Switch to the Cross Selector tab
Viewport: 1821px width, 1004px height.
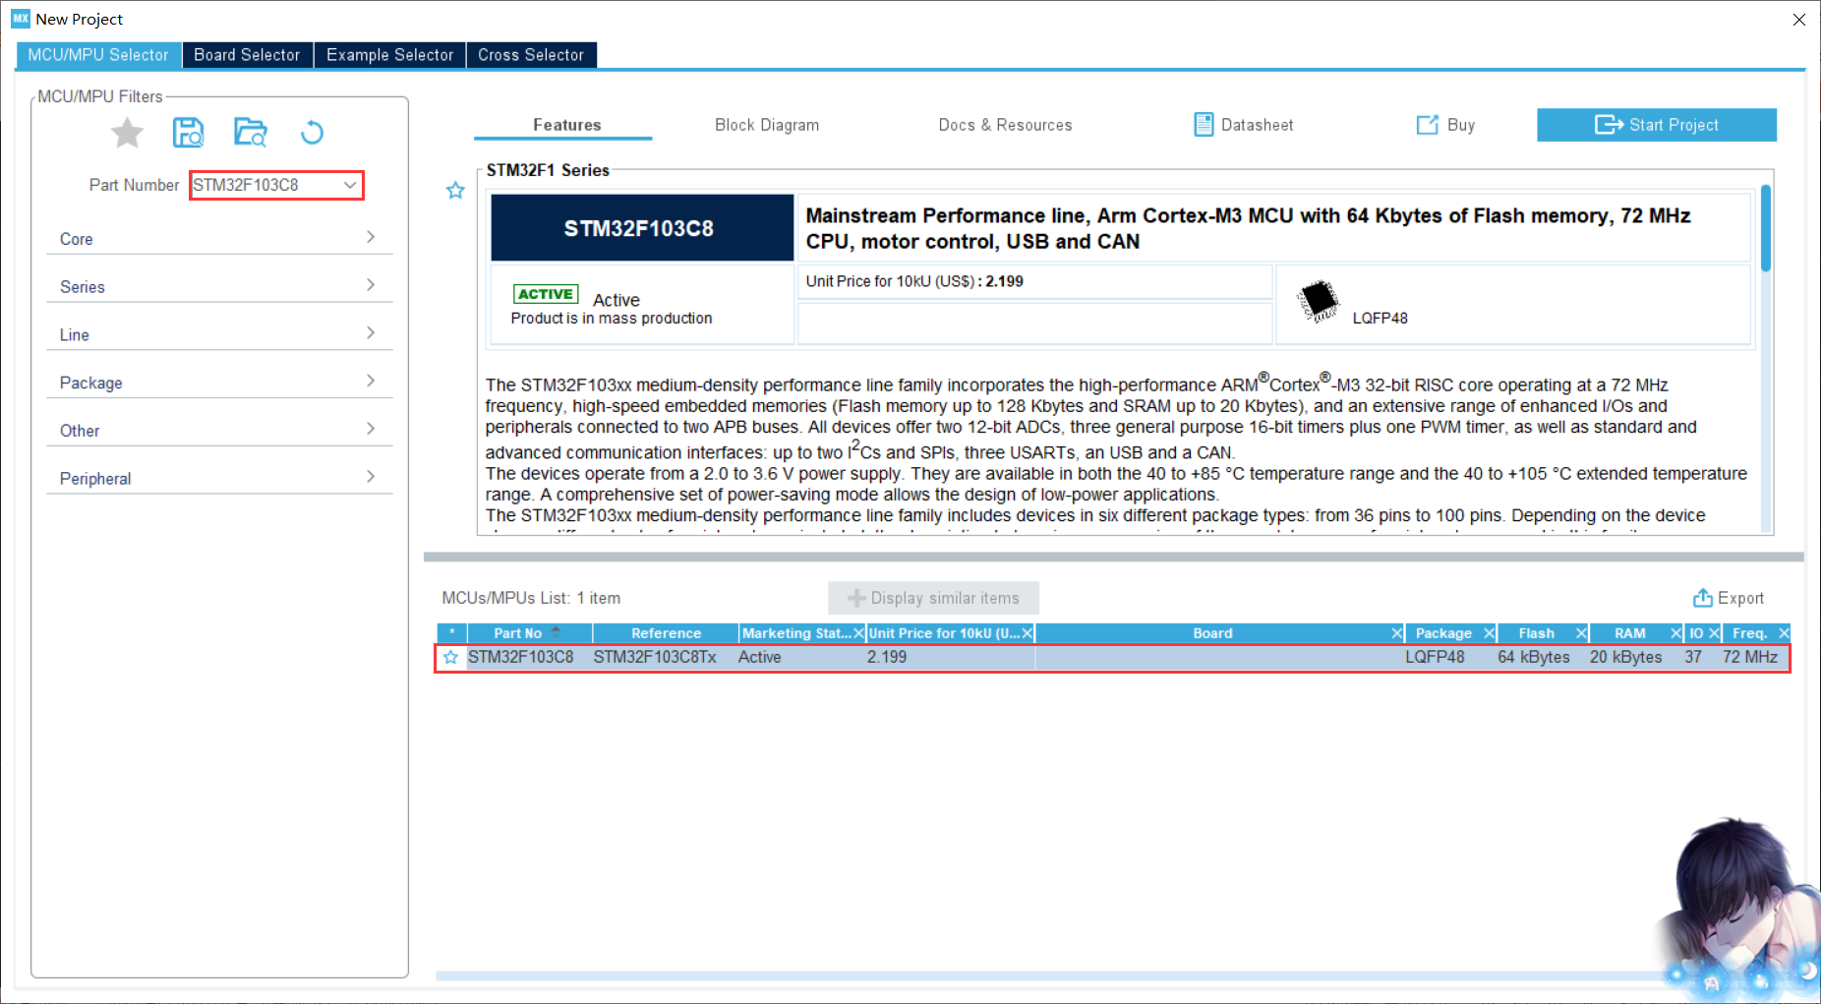(x=531, y=55)
